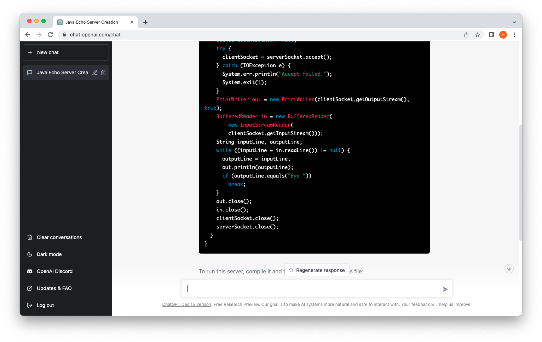Expand the tab search chevron

[x=514, y=22]
